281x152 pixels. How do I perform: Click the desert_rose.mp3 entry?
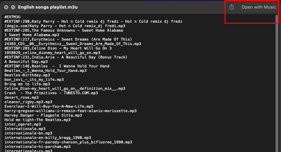click(21, 98)
